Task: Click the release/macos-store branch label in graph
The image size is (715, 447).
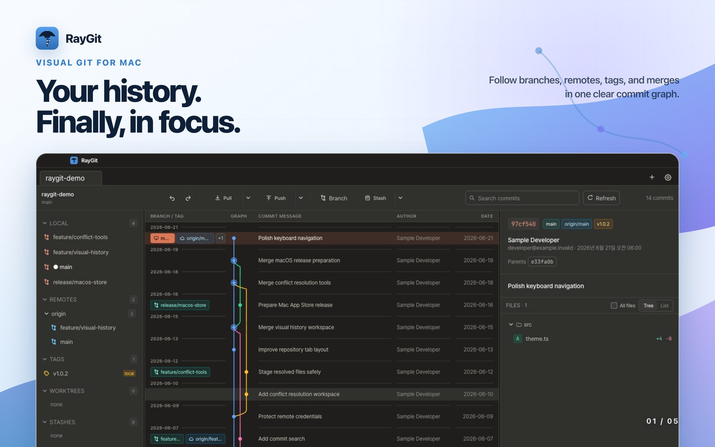Action: (x=180, y=305)
